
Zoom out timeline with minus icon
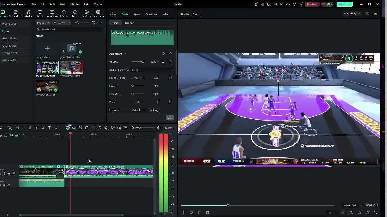tap(132, 128)
